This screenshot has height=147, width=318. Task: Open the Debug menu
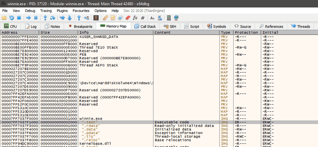click(x=30, y=11)
